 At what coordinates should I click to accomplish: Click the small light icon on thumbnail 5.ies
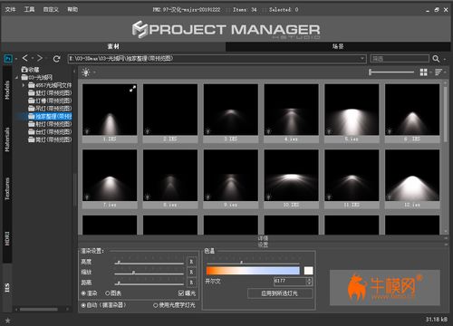[x=329, y=131]
